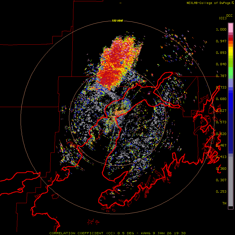
Task: Click the 0.307 scale value
Action: pyautogui.click(x=221, y=180)
